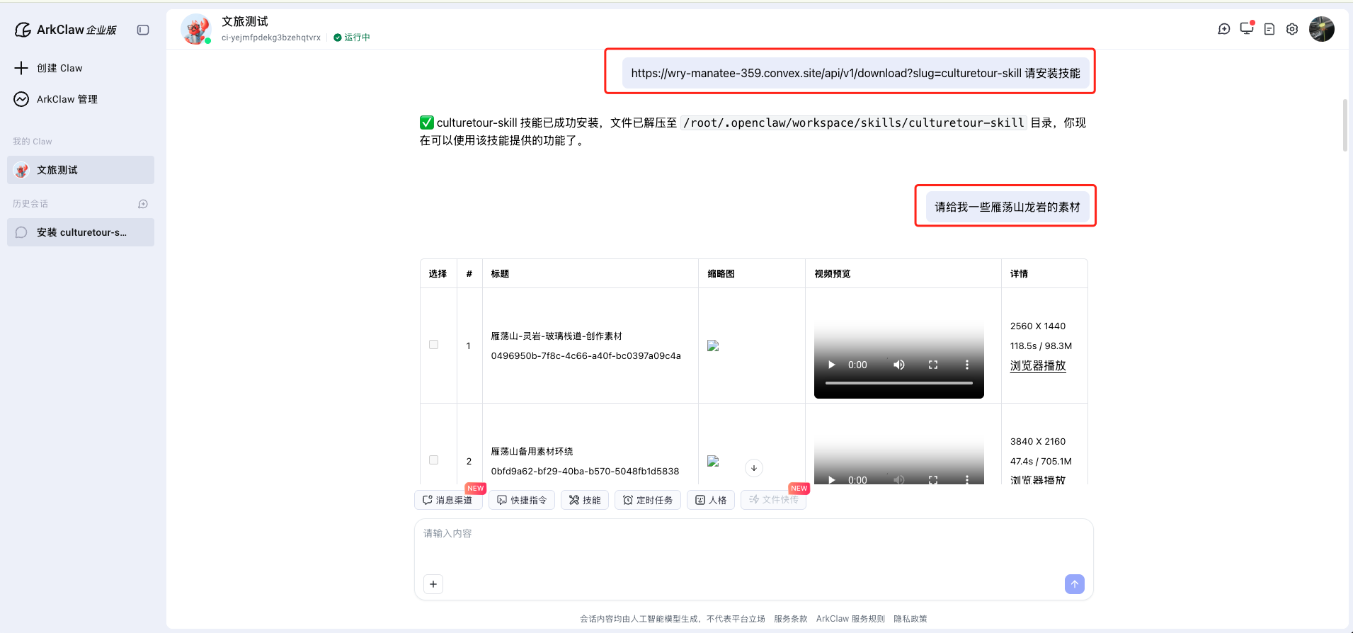This screenshot has height=633, width=1353.
Task: Click the 请给我一些雁荡山龙岩的素材 message
Action: point(1007,207)
